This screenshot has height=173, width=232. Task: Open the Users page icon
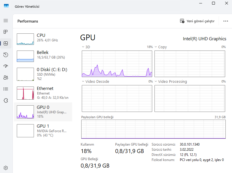tap(6, 77)
